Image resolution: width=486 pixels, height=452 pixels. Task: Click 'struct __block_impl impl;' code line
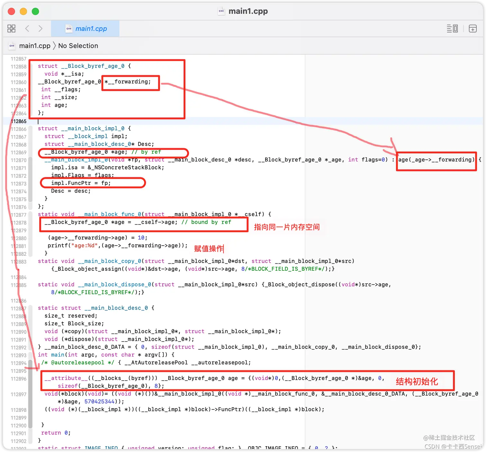(86, 136)
